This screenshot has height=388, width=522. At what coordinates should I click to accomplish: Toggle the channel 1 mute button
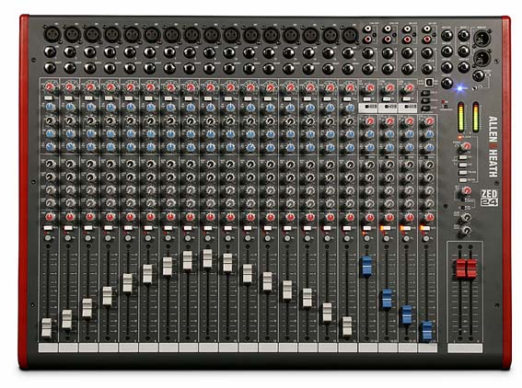[x=48, y=228]
